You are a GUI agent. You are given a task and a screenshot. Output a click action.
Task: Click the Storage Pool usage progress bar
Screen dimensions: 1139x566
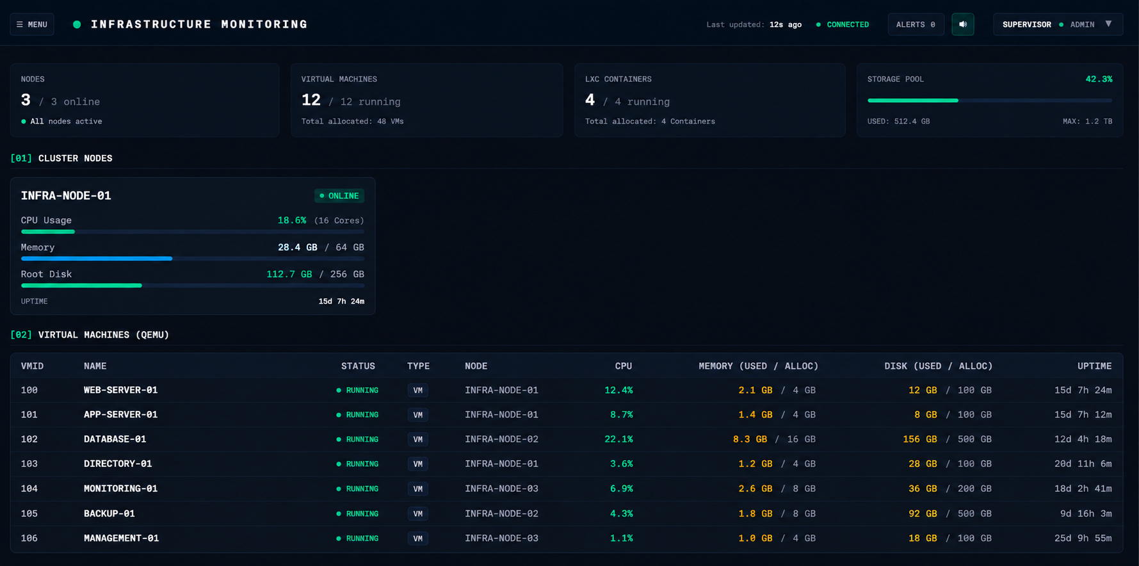[x=990, y=101]
